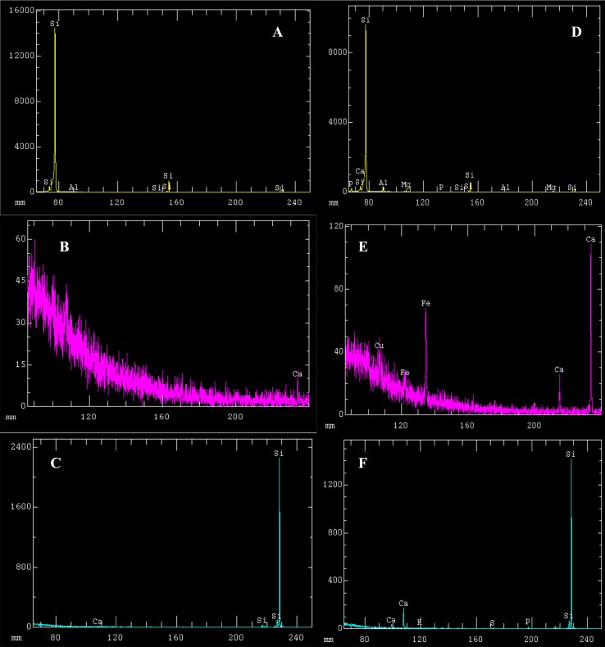Click the panel label letter F
This screenshot has height=647, width=605.
[362, 463]
